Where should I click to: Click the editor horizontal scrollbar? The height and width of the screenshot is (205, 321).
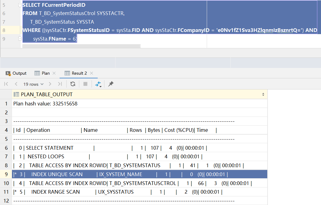pyautogui.click(x=81, y=46)
